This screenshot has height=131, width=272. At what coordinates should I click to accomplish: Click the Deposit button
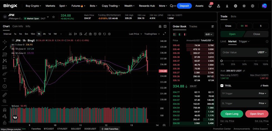click(184, 6)
